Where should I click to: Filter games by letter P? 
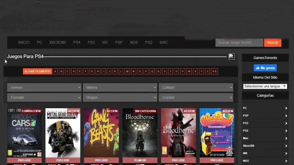click(x=146, y=71)
